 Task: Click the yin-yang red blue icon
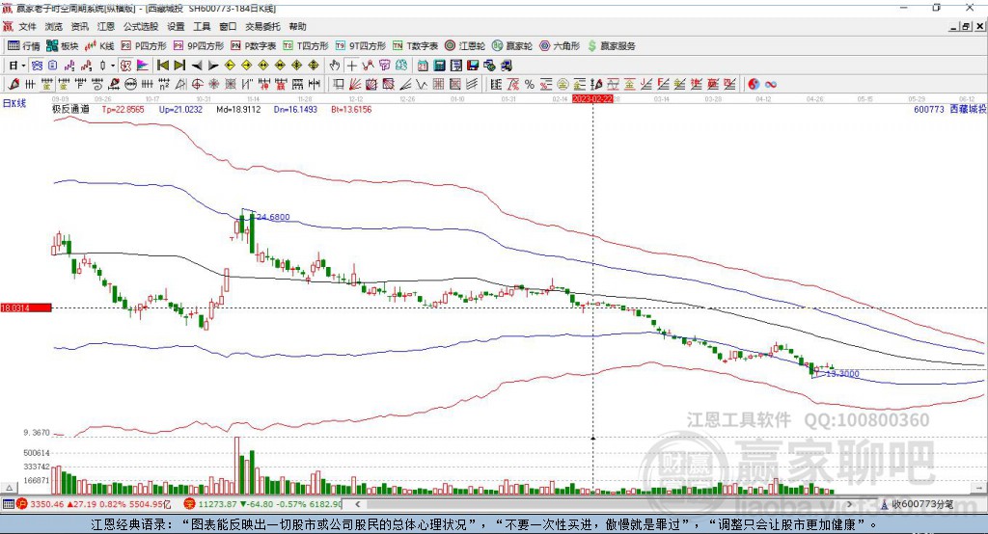point(754,84)
